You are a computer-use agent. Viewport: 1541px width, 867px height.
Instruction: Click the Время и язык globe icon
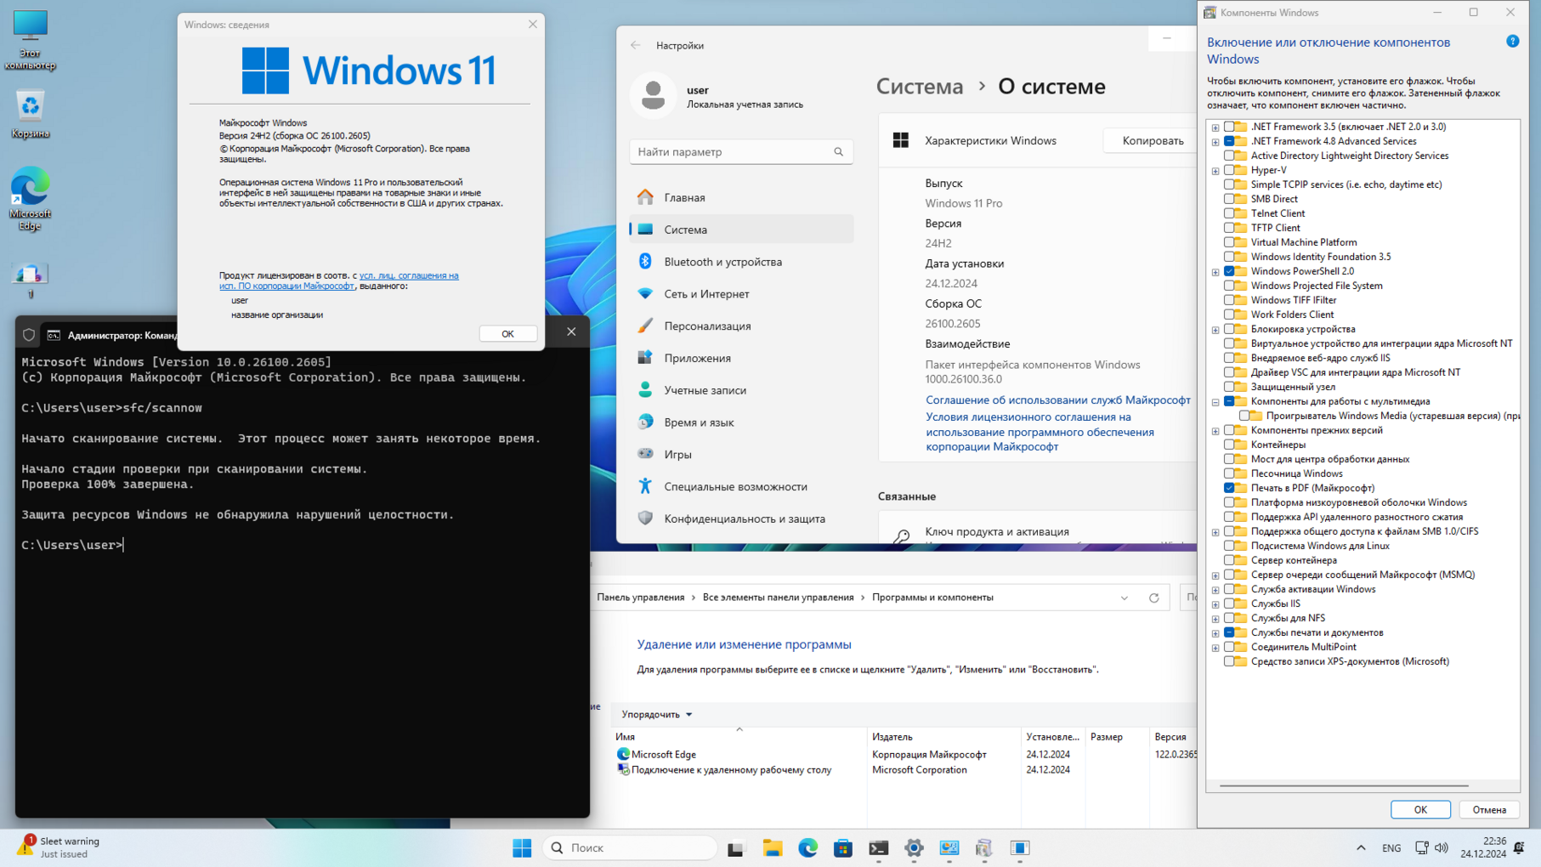point(645,422)
